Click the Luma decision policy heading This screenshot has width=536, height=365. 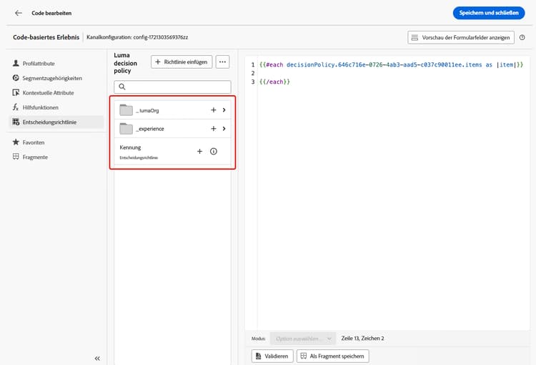[x=126, y=63]
